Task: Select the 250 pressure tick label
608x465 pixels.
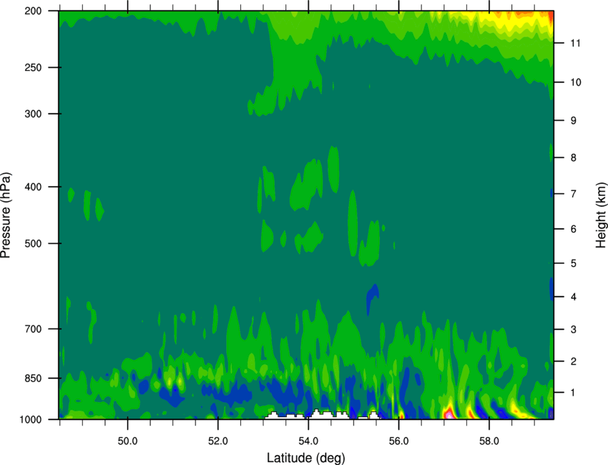Action: click(x=33, y=67)
